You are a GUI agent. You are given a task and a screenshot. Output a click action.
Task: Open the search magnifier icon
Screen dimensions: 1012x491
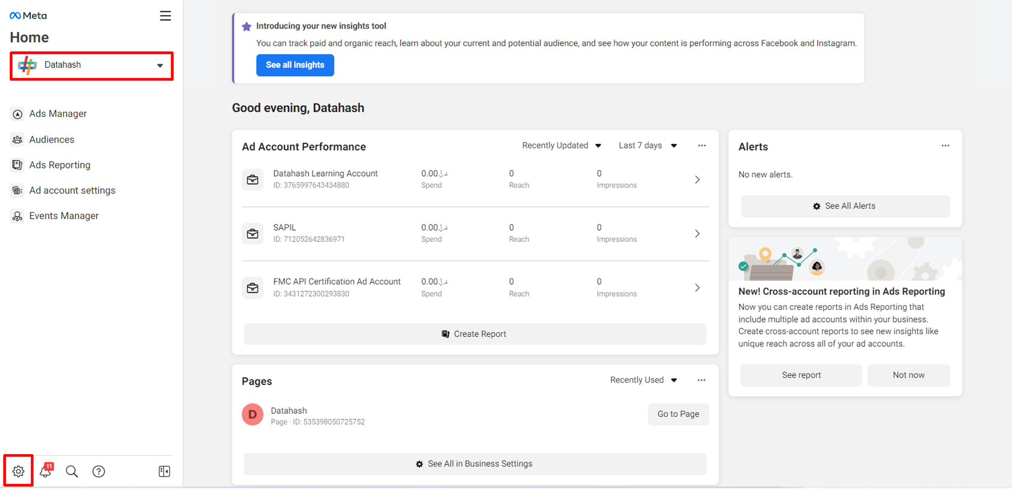click(x=72, y=471)
